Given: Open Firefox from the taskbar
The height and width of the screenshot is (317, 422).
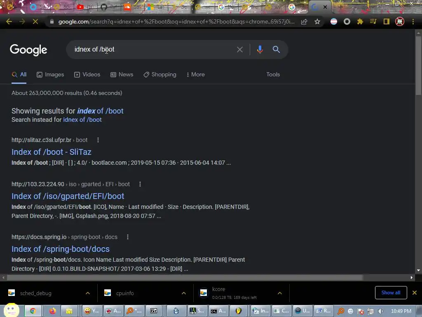Looking at the screenshot, I should coord(52,311).
